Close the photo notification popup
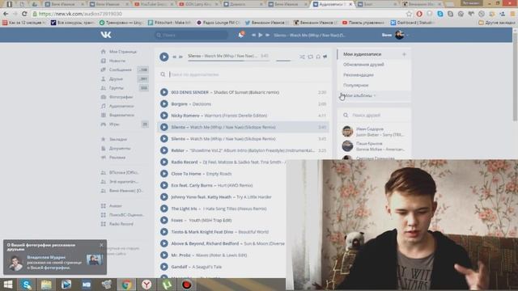 [101, 245]
